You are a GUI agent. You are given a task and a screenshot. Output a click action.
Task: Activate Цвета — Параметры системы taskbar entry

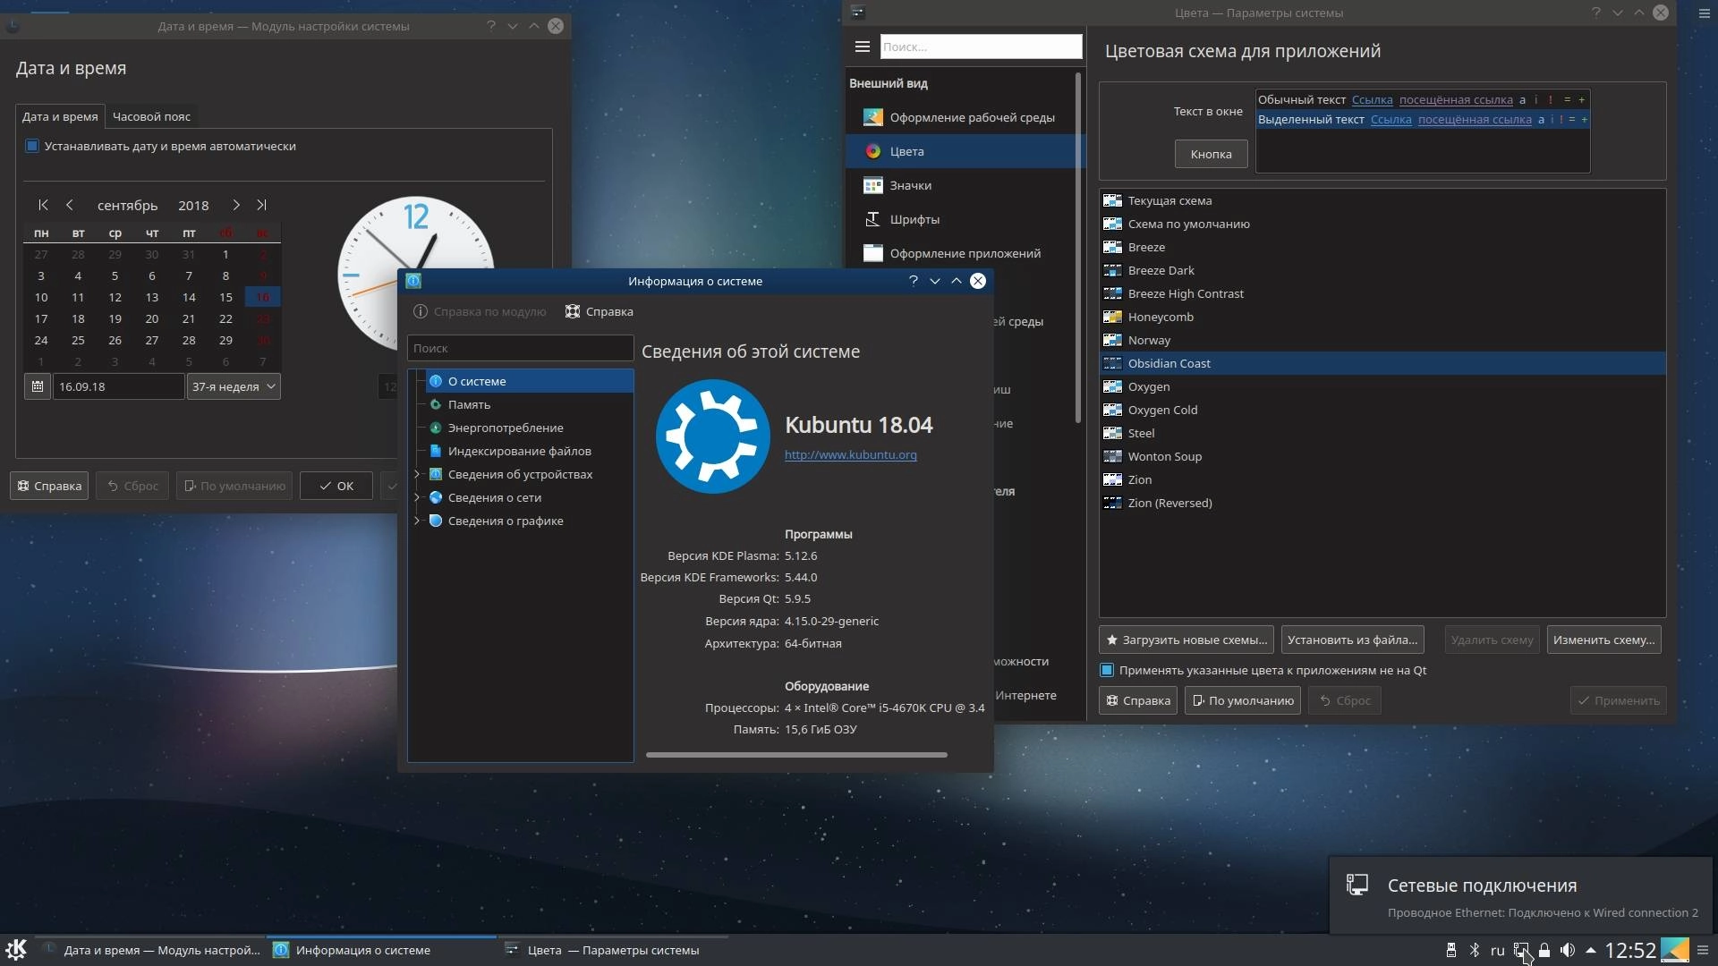click(x=613, y=950)
